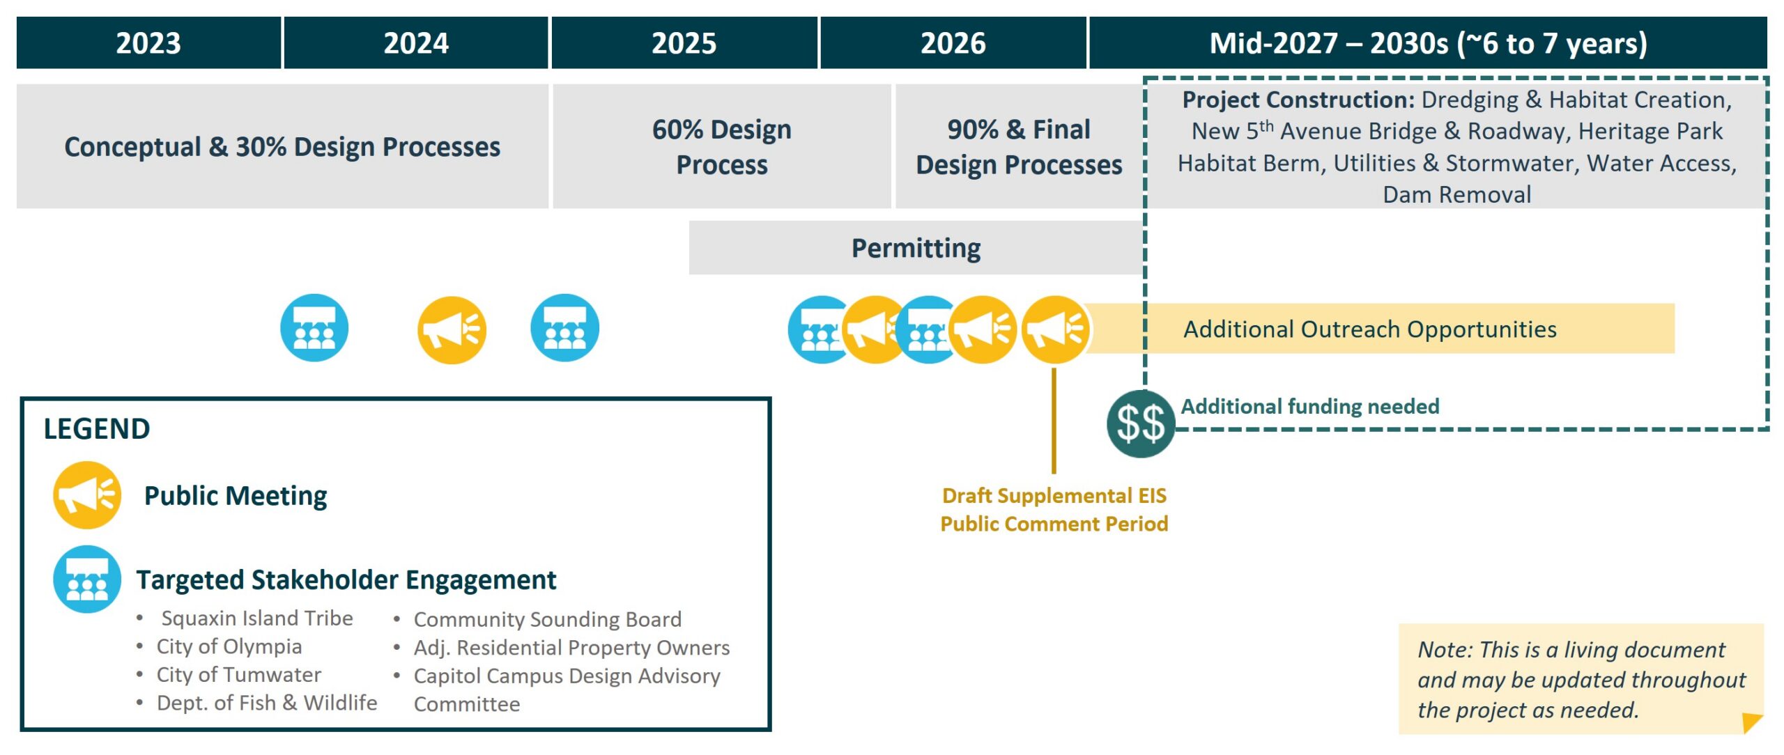
Task: Click the first blue stakeholder engagement icon in 2024
Action: [314, 328]
